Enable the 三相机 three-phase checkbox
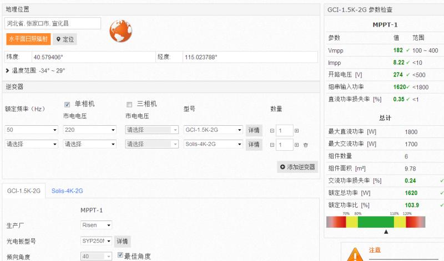The image size is (444, 261). pos(130,104)
